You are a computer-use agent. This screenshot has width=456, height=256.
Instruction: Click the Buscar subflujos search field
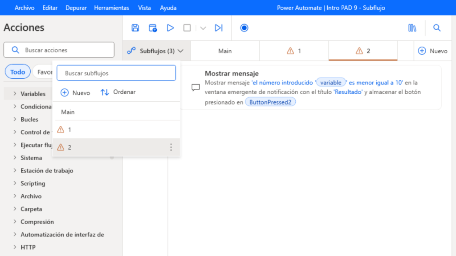116,72
